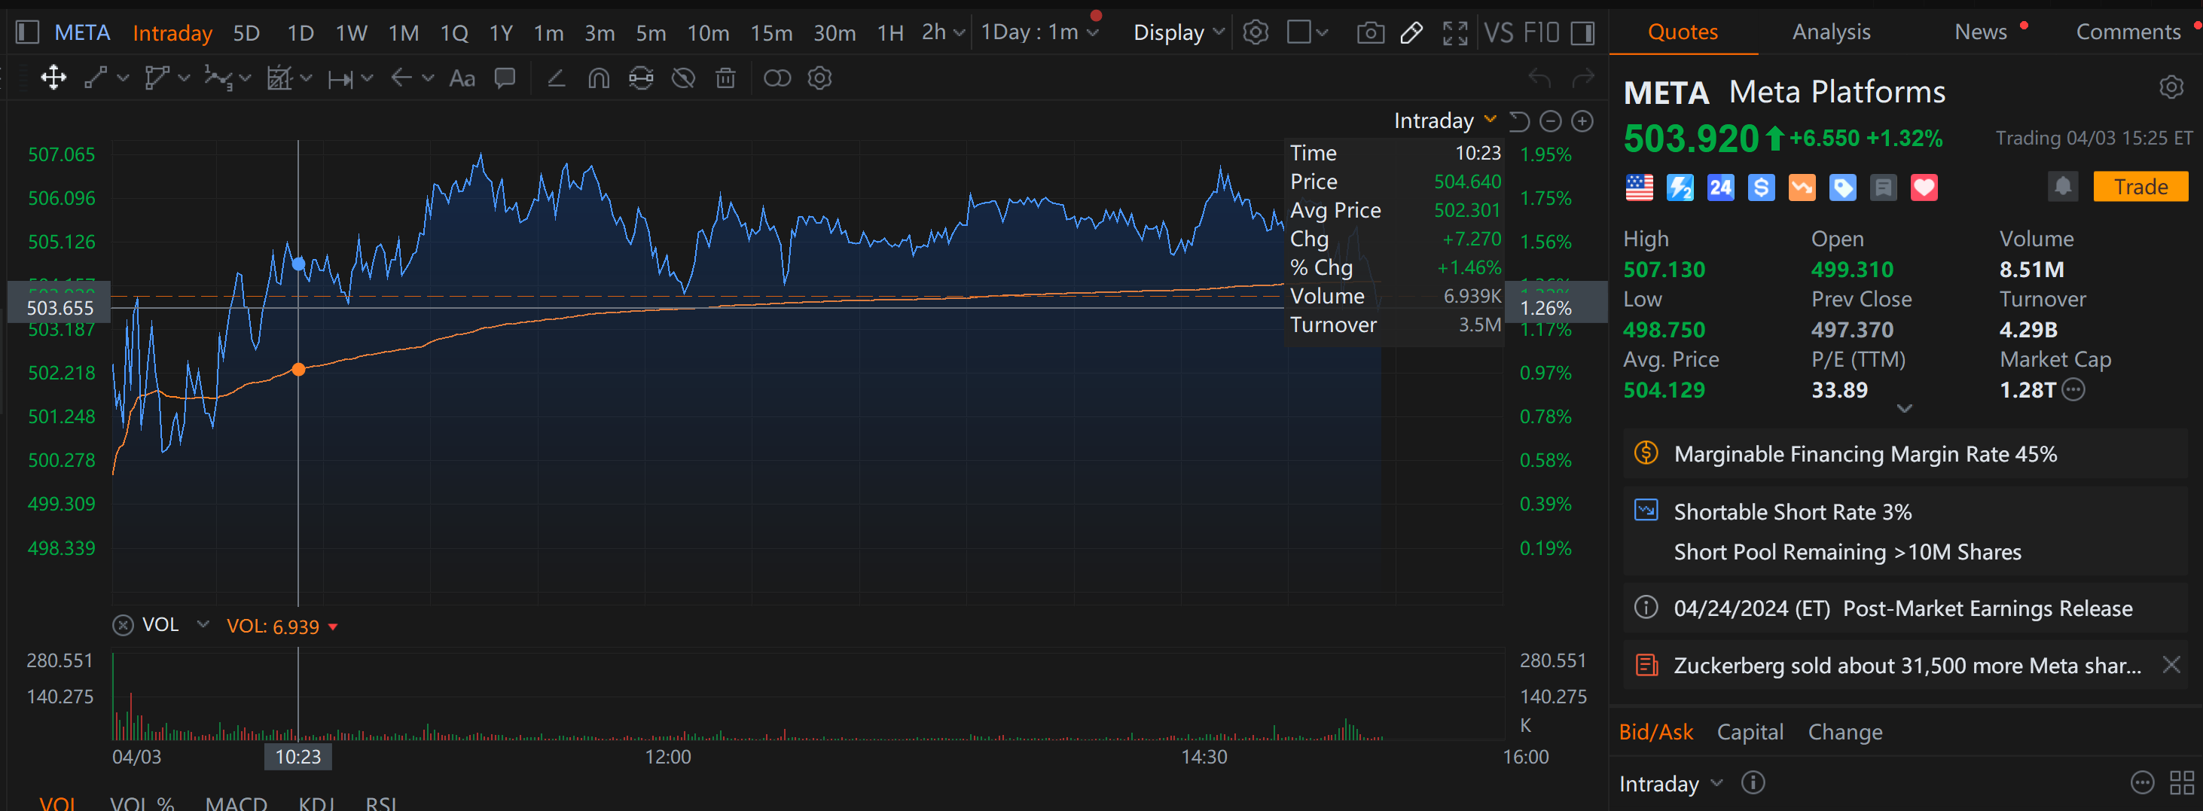
Task: Remove the VOL indicator with X
Action: (124, 625)
